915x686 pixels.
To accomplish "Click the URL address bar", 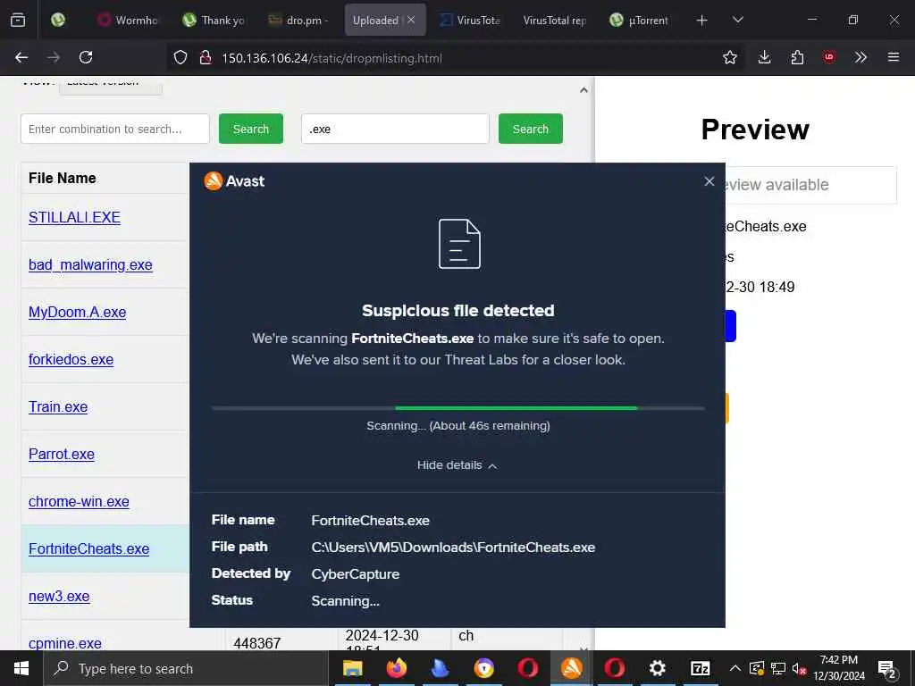I will point(455,58).
